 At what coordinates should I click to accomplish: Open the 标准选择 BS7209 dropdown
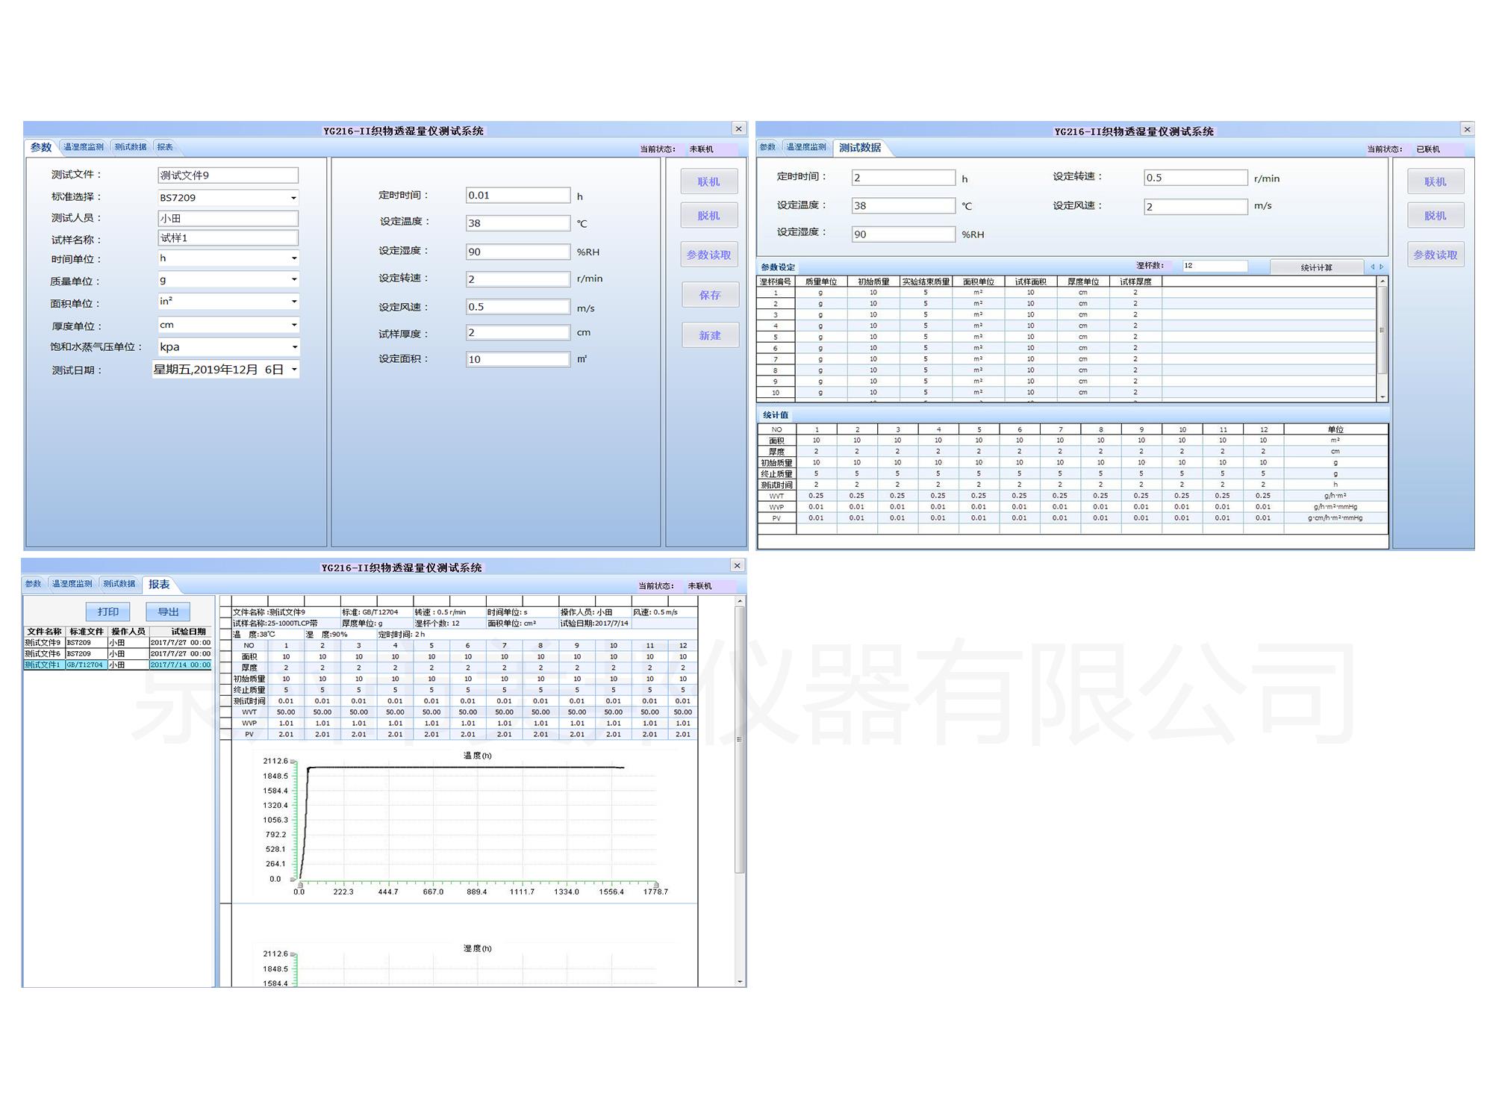click(293, 198)
